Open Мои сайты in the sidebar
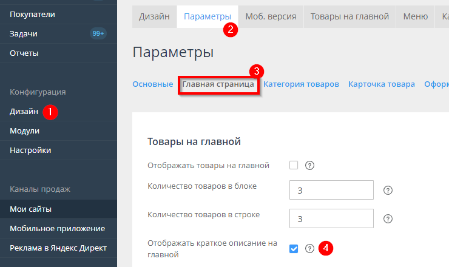Image resolution: width=449 pixels, height=267 pixels. pos(30,209)
